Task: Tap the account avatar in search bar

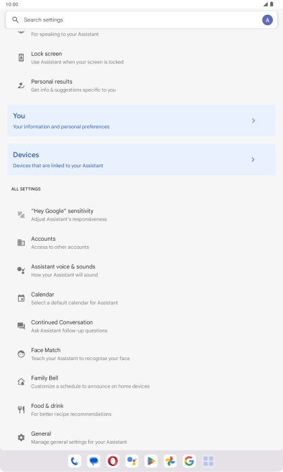Action: pos(267,20)
